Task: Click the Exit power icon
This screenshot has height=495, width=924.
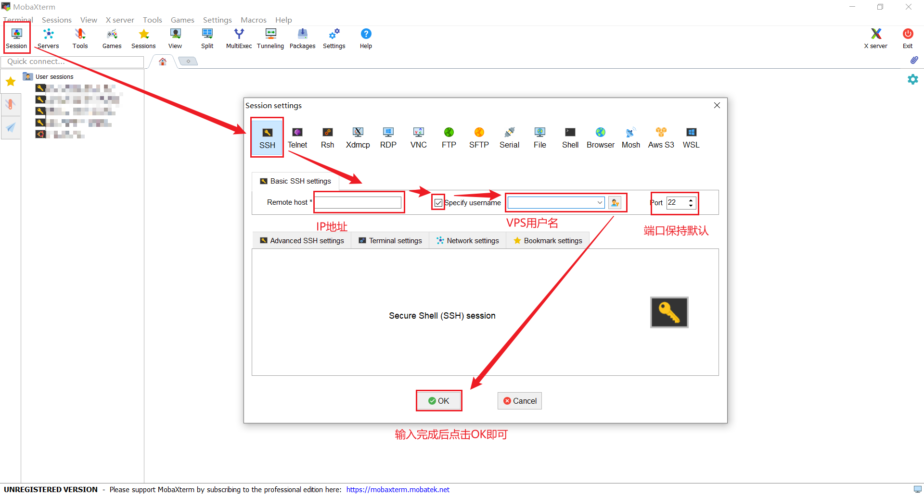Action: point(908,38)
